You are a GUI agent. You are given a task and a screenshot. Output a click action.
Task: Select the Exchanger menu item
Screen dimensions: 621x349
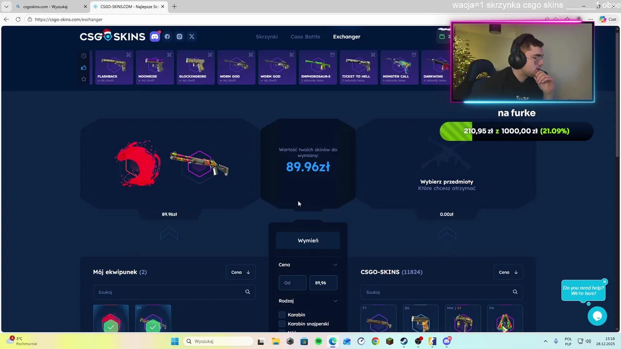click(346, 36)
